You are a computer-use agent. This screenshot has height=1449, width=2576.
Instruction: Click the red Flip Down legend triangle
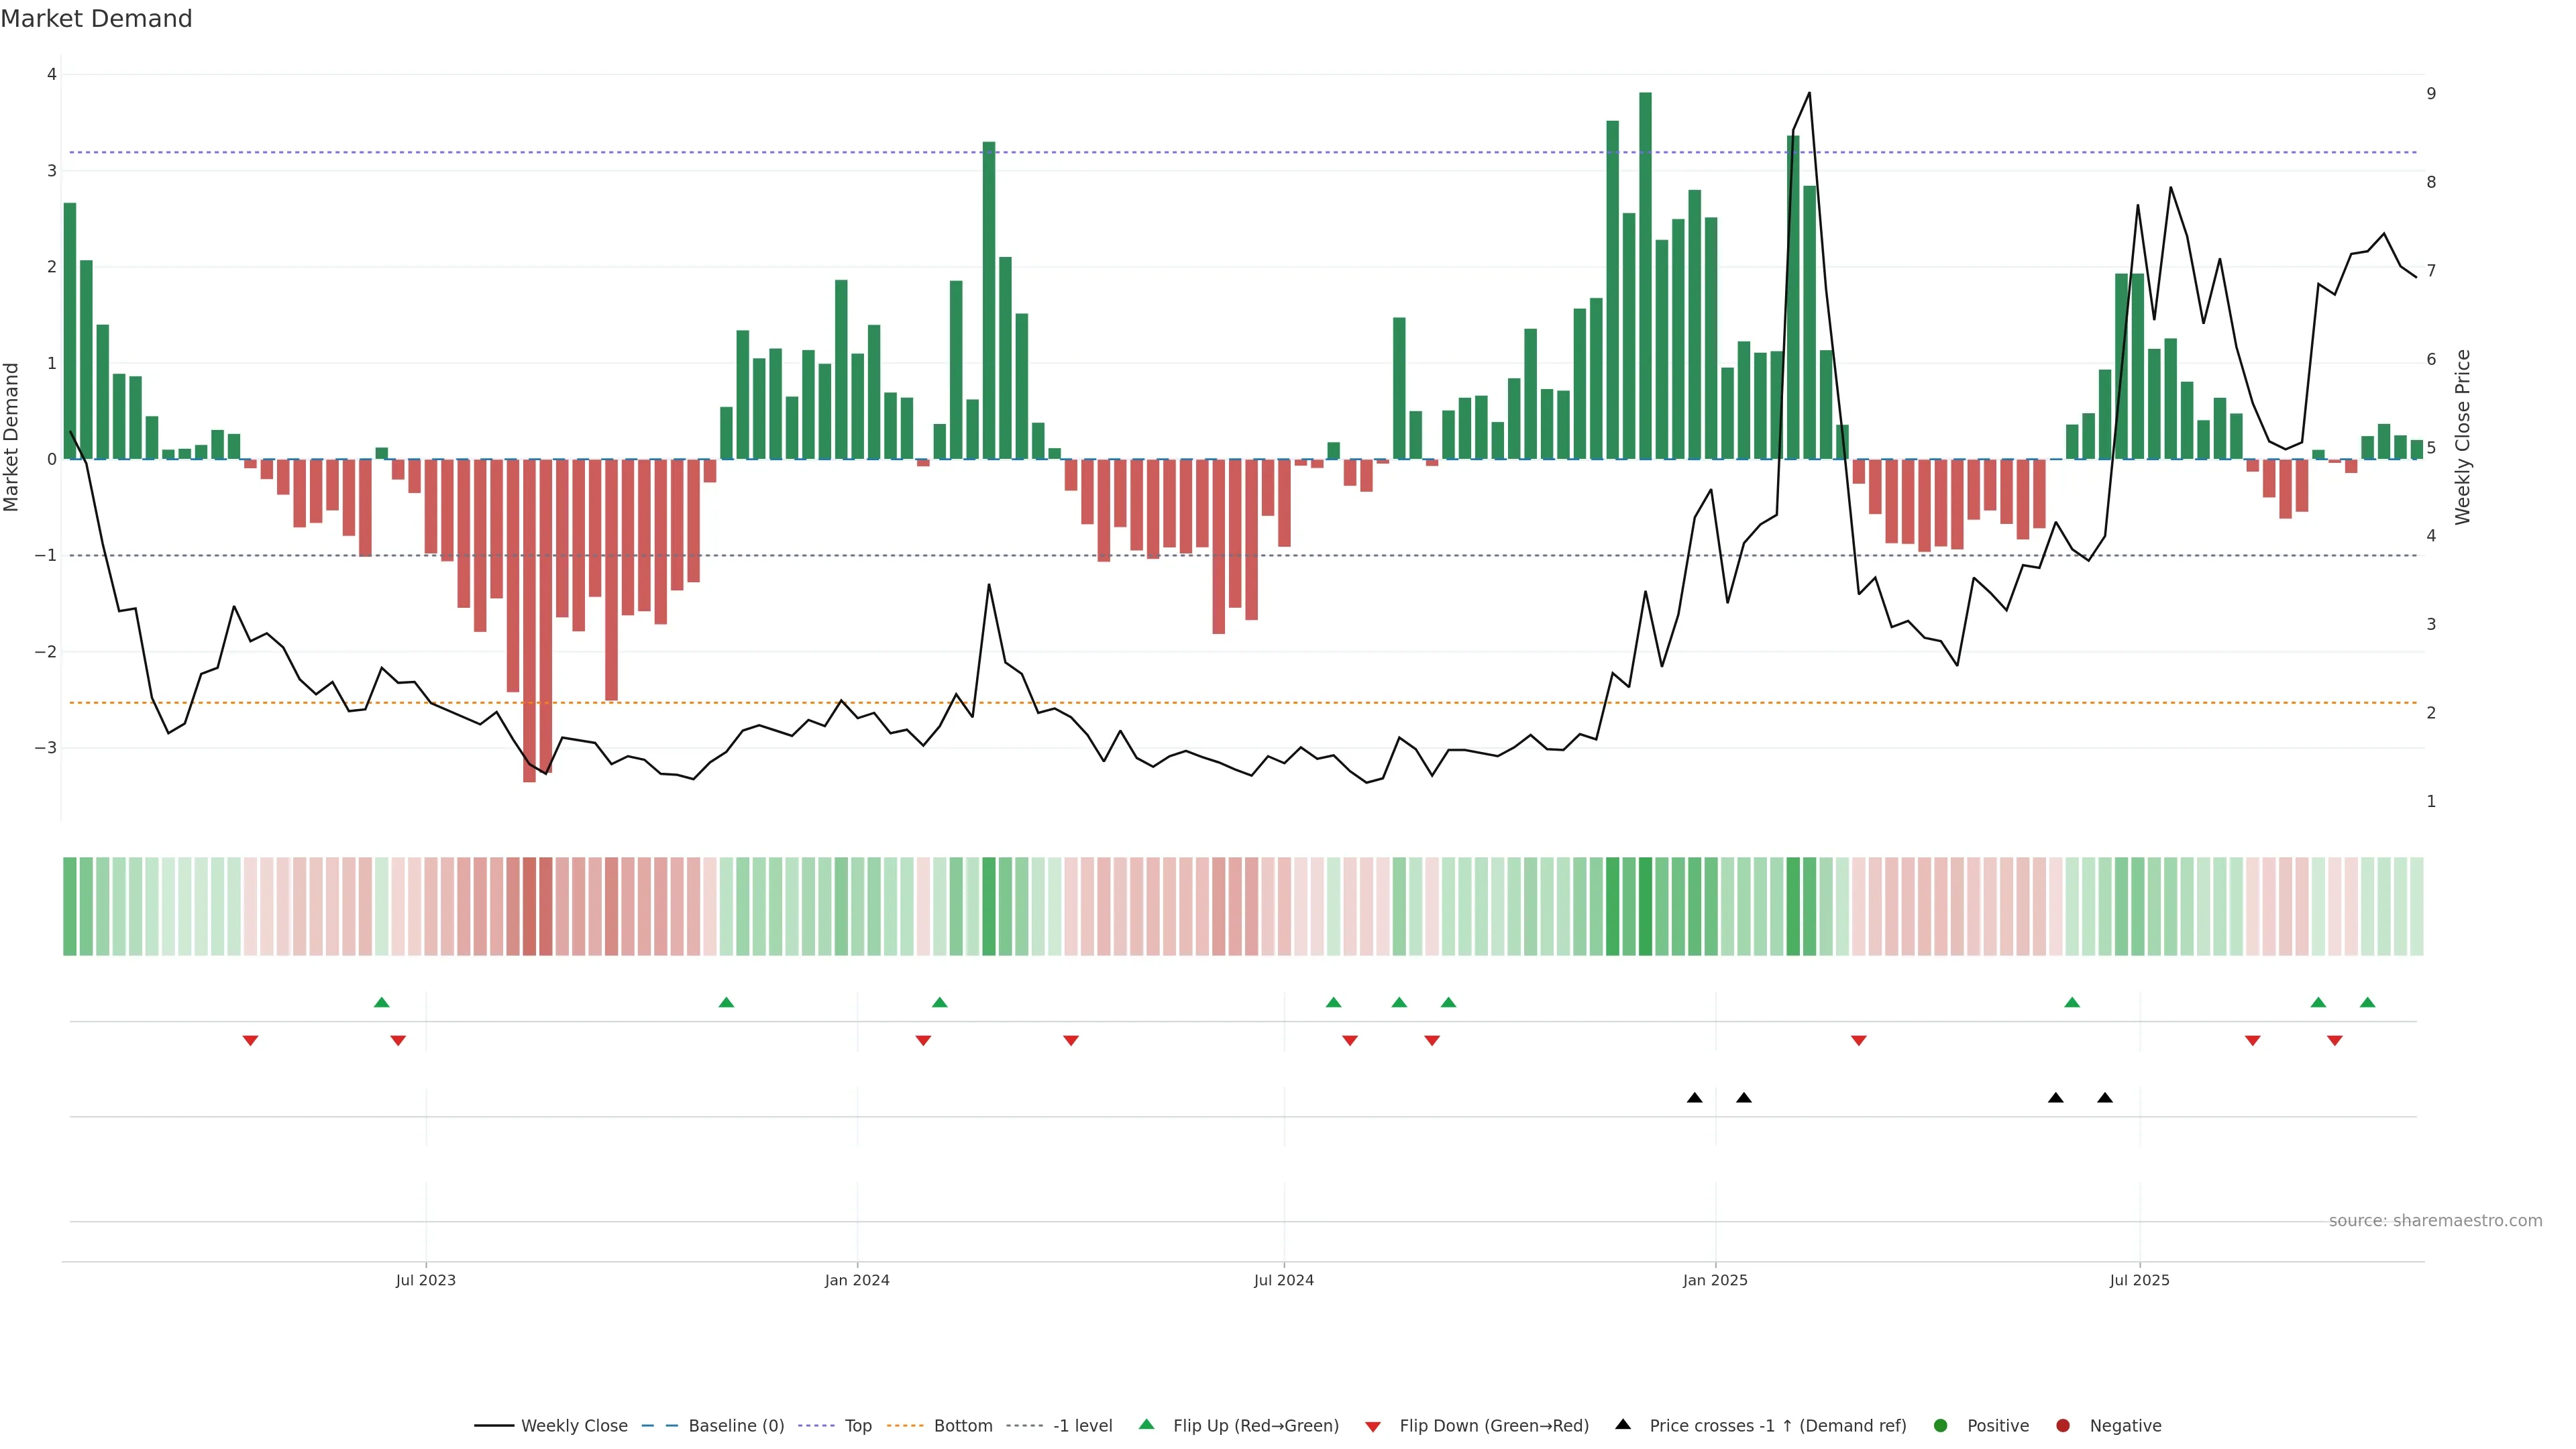tap(1373, 1427)
